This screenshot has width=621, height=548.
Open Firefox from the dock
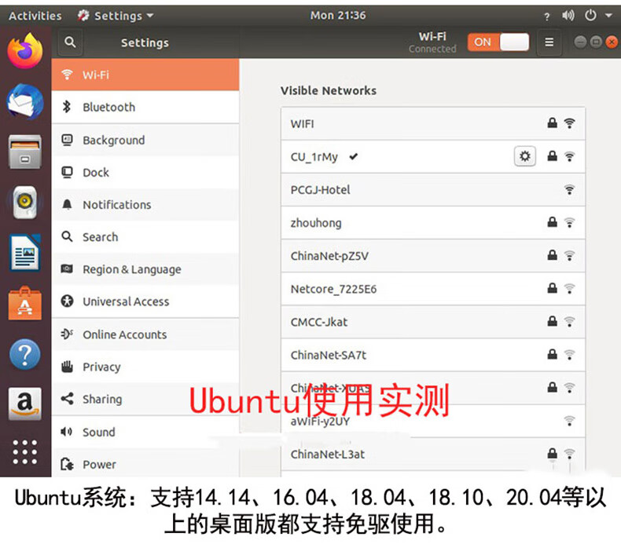(x=25, y=51)
